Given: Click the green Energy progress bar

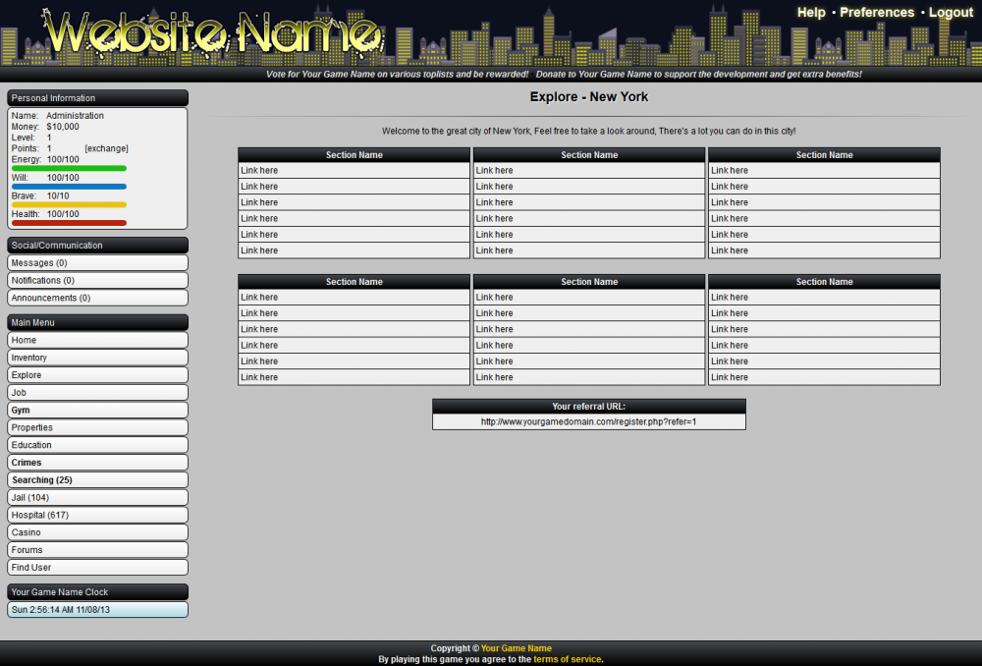Looking at the screenshot, I should click(69, 169).
